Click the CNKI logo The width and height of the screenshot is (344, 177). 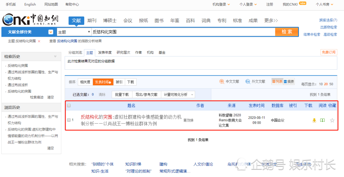(30, 19)
